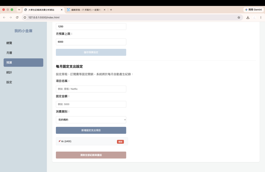
Task: Click the 月預算上限 field showing 6000
Action: (91, 42)
